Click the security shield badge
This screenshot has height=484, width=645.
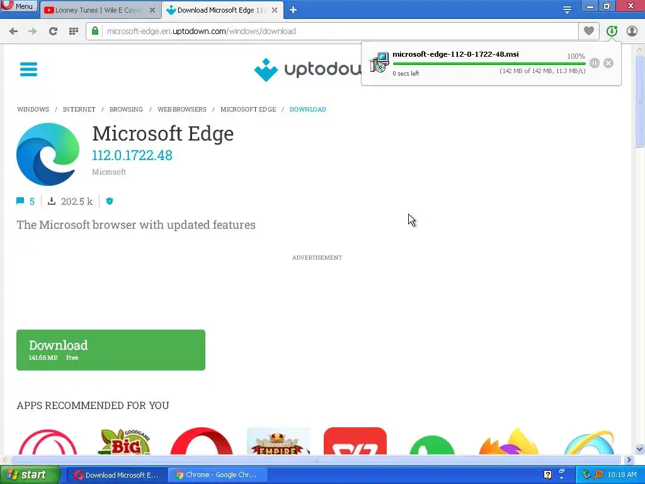tap(110, 201)
